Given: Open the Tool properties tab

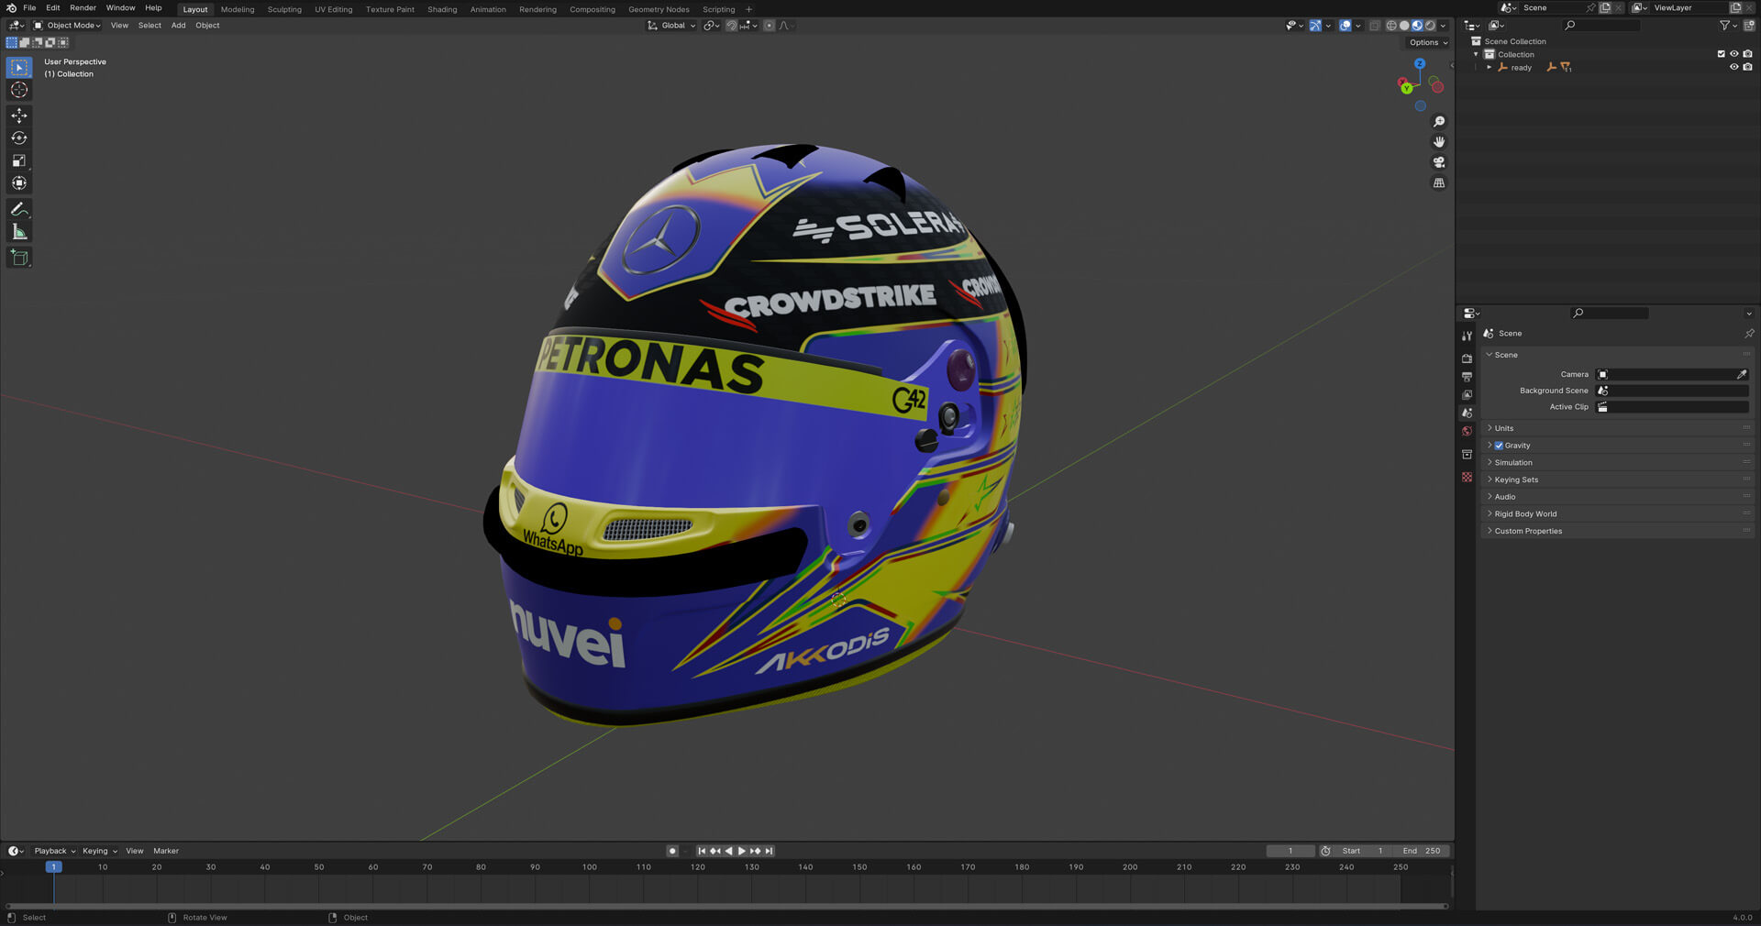Looking at the screenshot, I should point(1467,336).
